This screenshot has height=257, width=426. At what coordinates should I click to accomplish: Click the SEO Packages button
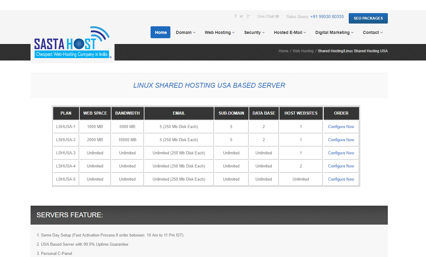368,18
